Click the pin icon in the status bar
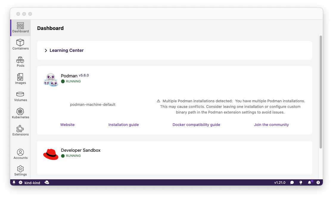This screenshot has height=198, width=333. coord(14,182)
